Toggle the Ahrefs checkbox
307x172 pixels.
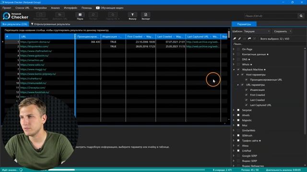pos(238,115)
